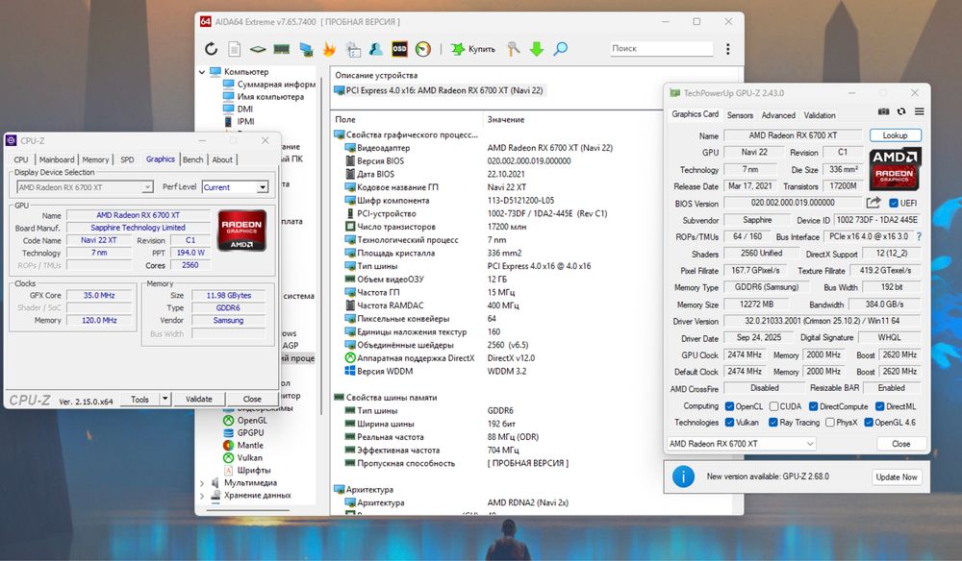This screenshot has width=962, height=561.
Task: Click the Поиск search field in AIDA64
Action: point(662,48)
